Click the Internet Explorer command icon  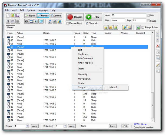[x=60, y=21]
